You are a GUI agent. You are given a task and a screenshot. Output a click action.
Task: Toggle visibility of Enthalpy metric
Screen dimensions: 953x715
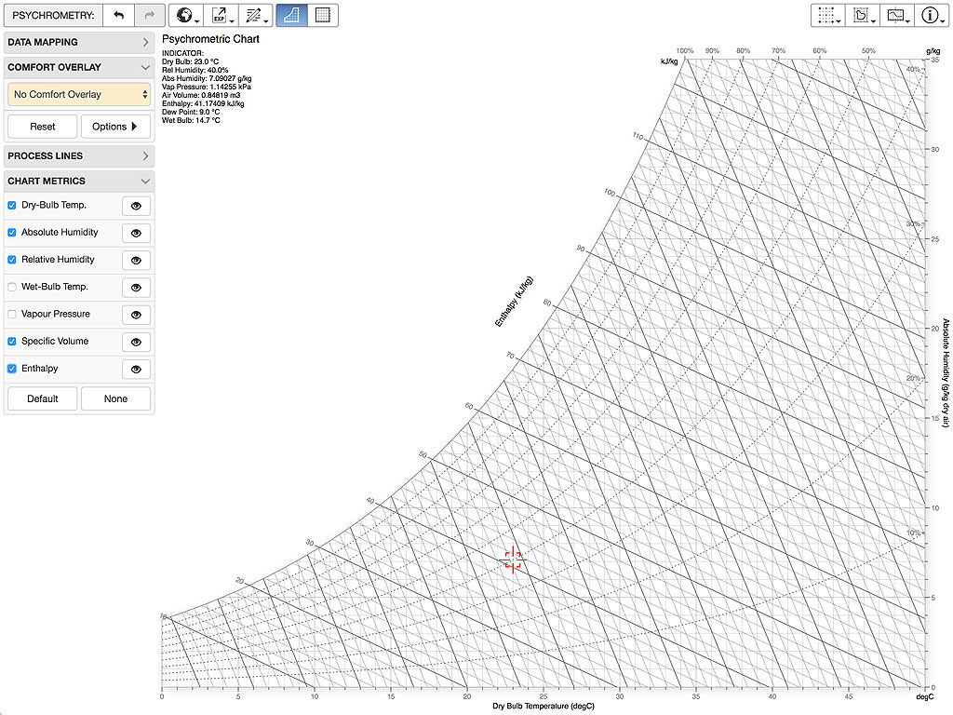click(135, 369)
